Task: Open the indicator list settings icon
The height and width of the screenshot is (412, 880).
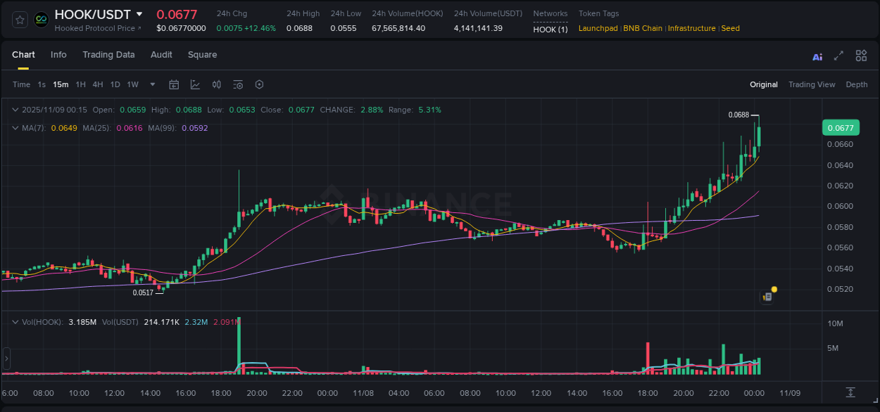Action: pyautogui.click(x=237, y=84)
